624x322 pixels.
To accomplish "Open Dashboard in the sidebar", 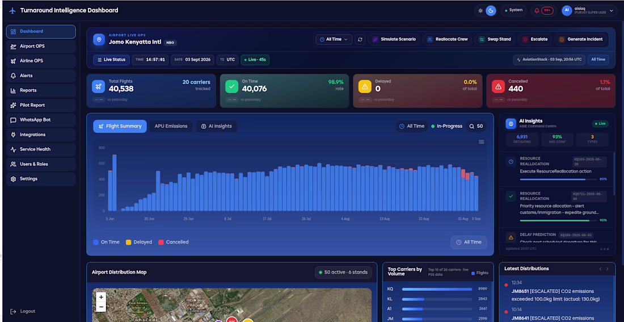I will click(41, 31).
